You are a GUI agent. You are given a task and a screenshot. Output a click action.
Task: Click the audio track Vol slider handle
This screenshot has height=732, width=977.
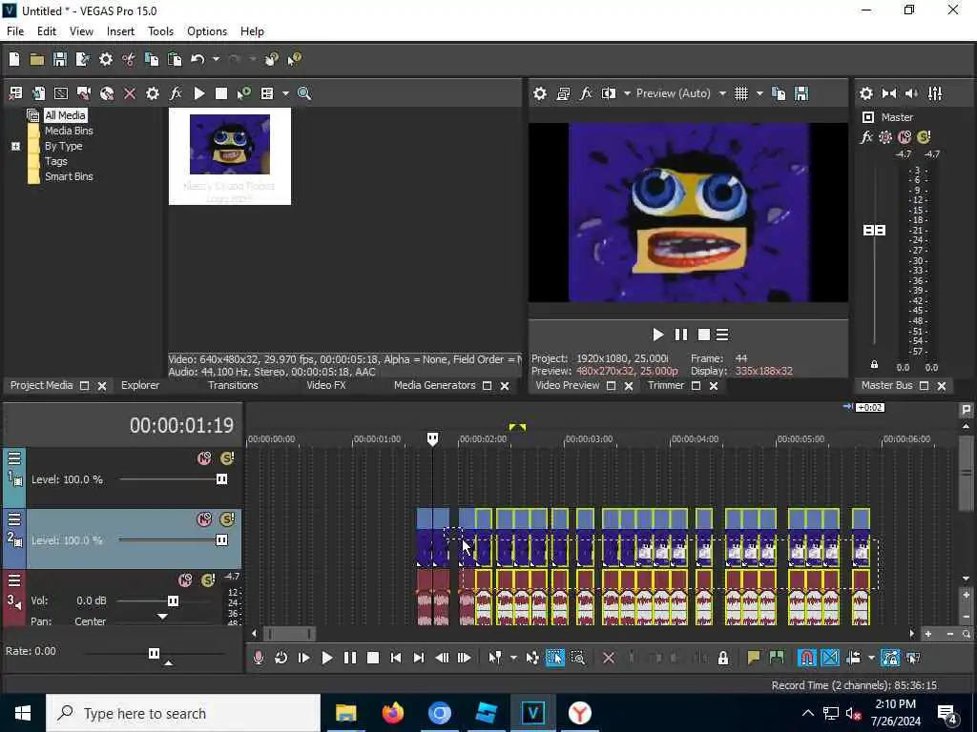click(x=173, y=600)
